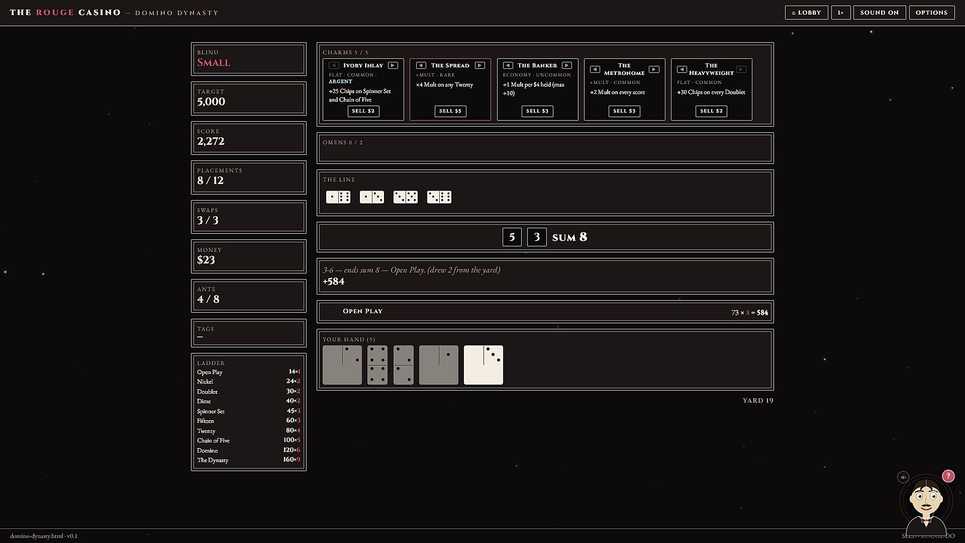This screenshot has height=543, width=965.
Task: Click the Score 2,272 panel
Action: point(249,138)
